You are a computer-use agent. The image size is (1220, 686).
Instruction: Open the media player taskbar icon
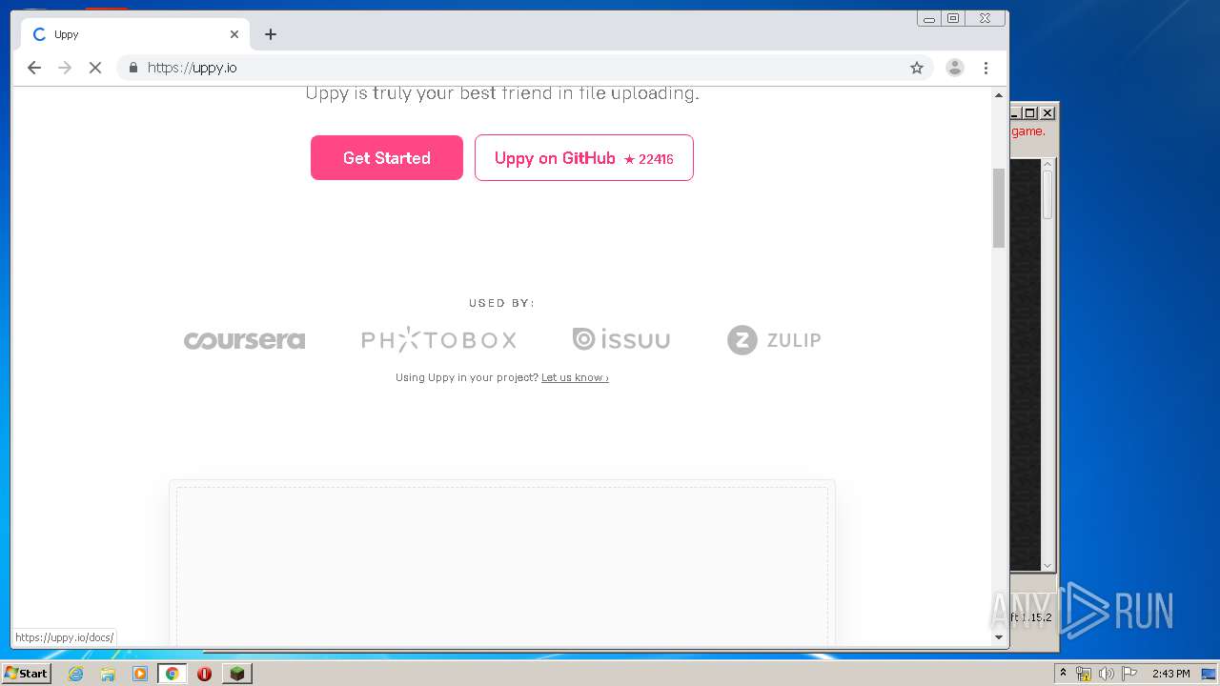(x=140, y=674)
